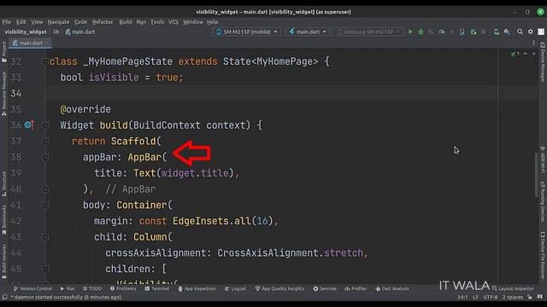Collapse AppBar fold marker on line 38
Image resolution: width=547 pixels, height=307 pixels.
pos(45,157)
